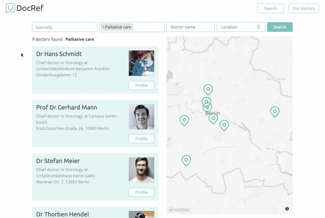325x218 pixels.
Task: Select the westernmost map pin left of Berlin
Action: click(x=184, y=120)
